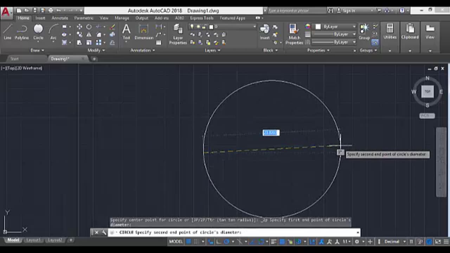This screenshot has height=253, width=450.
Task: Click the Move tool in Modify panel
Action: pos(79,27)
